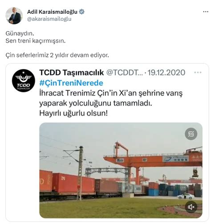Image resolution: width=211 pixels, height=224 pixels.
Task: Play the container train video
Action: pyautogui.click(x=121, y=170)
